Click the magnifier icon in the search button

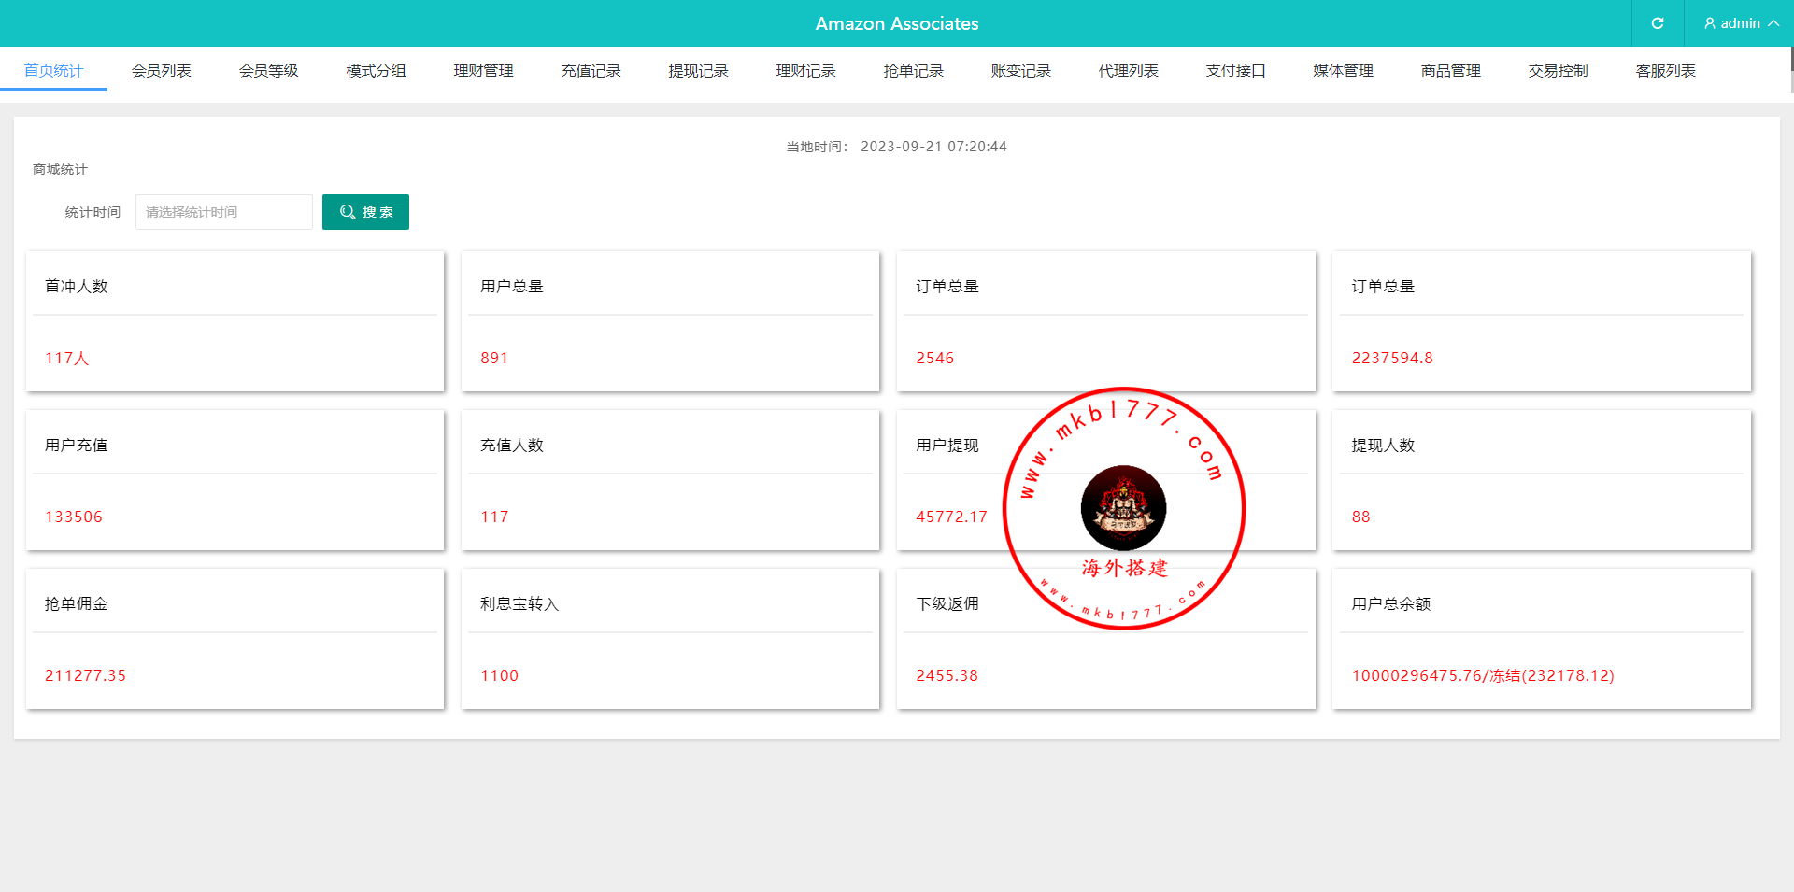click(348, 212)
